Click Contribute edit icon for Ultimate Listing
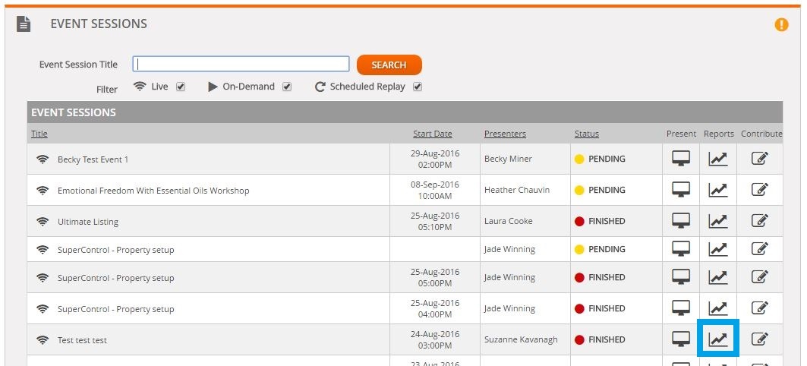807x366 pixels. [x=760, y=221]
